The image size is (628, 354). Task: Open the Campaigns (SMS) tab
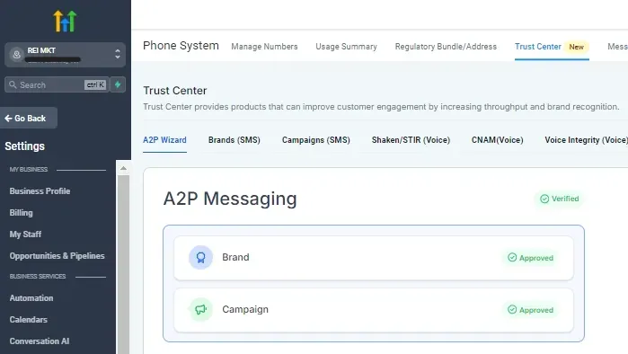click(315, 140)
